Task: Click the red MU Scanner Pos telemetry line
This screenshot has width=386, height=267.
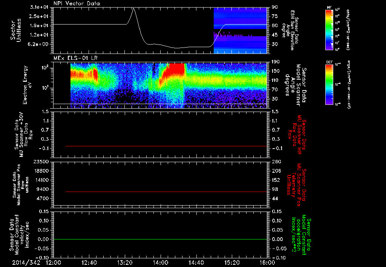Action: pos(166,192)
